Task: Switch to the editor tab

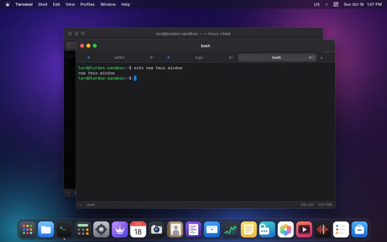Action: [119, 58]
